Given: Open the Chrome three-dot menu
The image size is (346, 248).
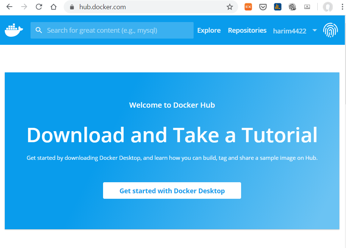Looking at the screenshot, I should [x=342, y=7].
